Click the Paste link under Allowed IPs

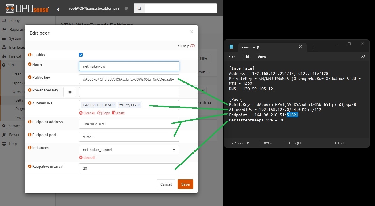coord(119,113)
